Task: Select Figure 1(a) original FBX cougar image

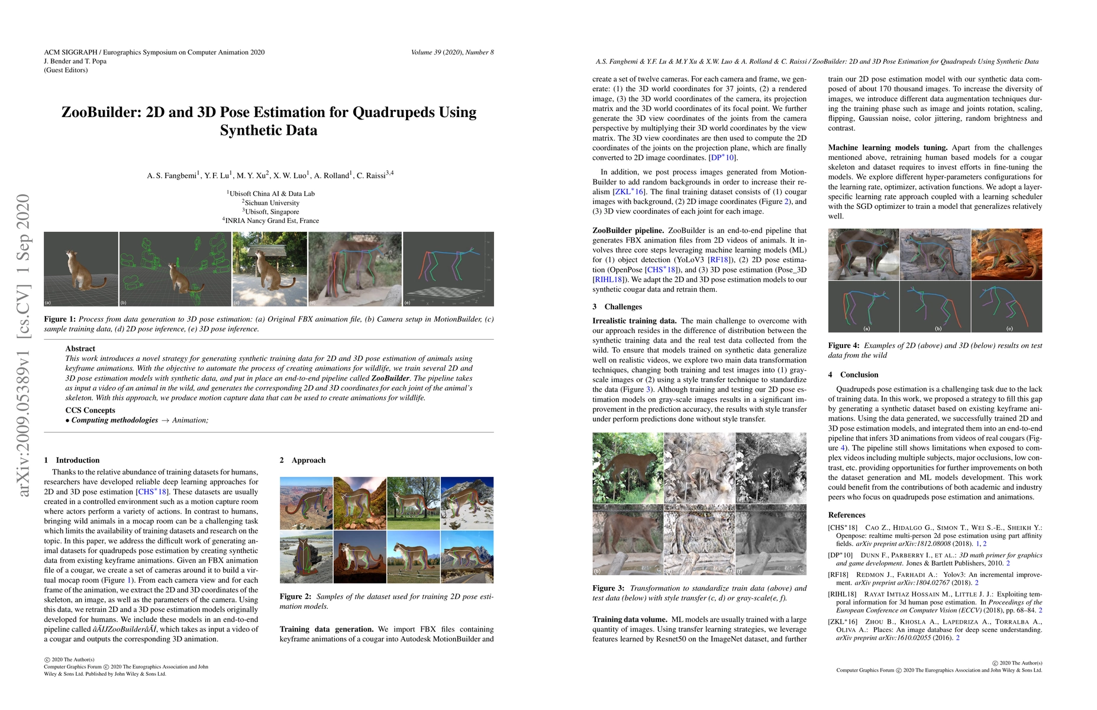Action: pos(81,269)
